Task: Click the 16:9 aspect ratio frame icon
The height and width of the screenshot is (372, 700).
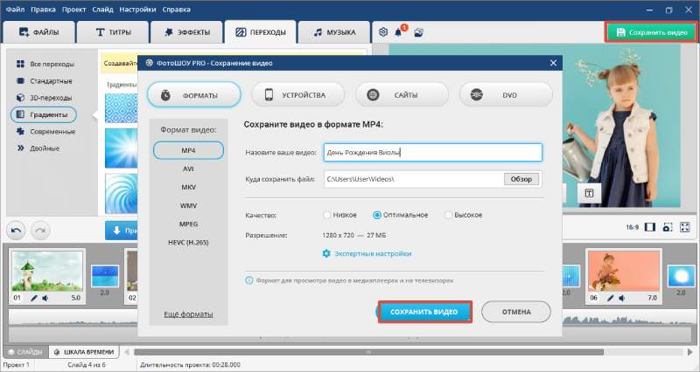Action: pos(650,227)
